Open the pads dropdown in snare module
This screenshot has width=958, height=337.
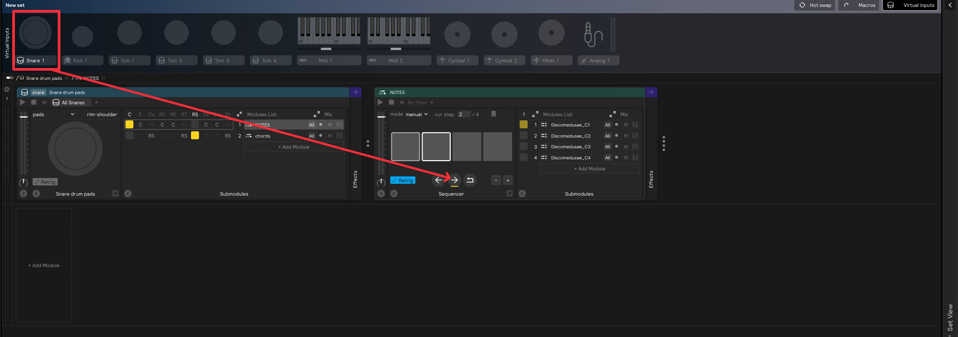53,114
